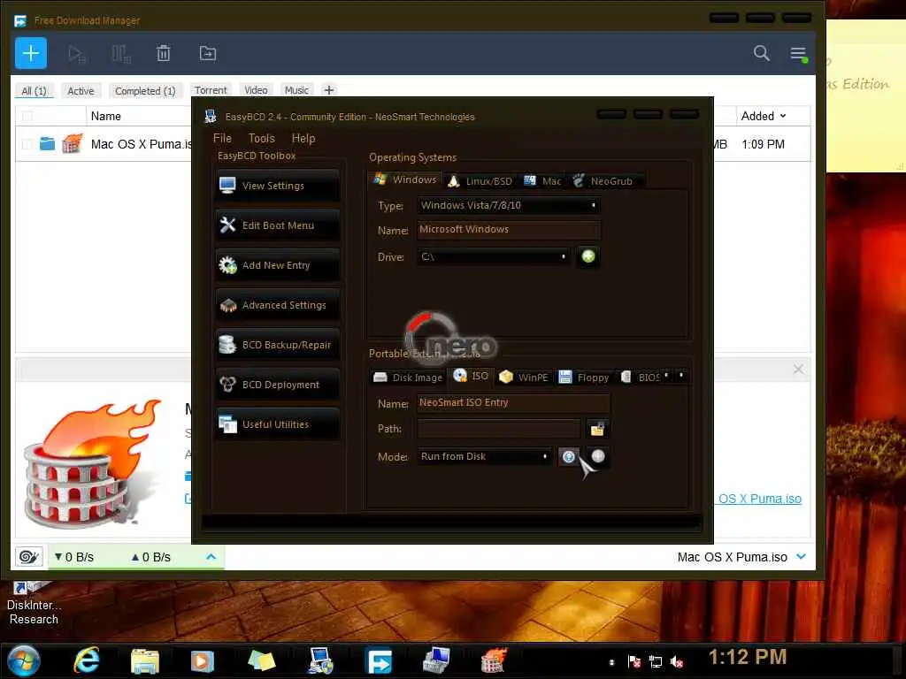Image resolution: width=906 pixels, height=679 pixels.
Task: Toggle the snail speed-limit mode icon
Action: point(29,557)
